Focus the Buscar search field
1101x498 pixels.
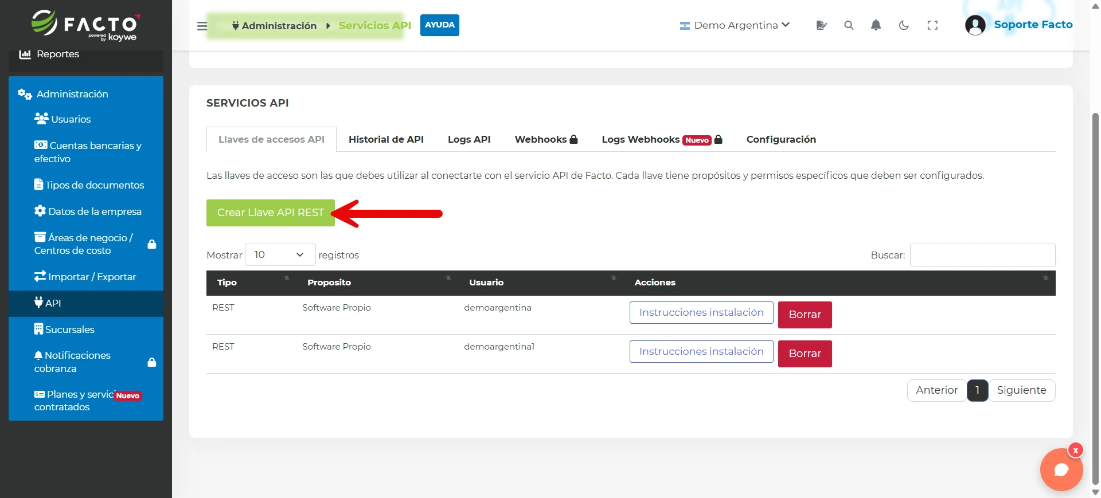tap(982, 255)
